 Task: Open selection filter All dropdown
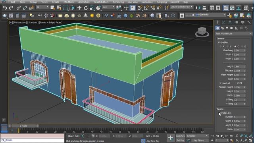pyautogui.click(x=42, y=7)
